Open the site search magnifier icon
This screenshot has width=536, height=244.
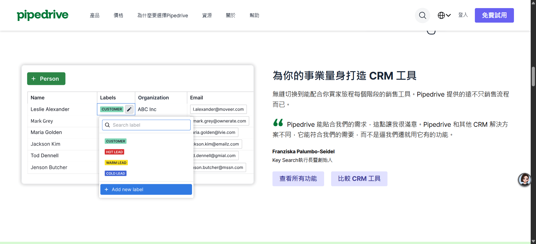(422, 15)
